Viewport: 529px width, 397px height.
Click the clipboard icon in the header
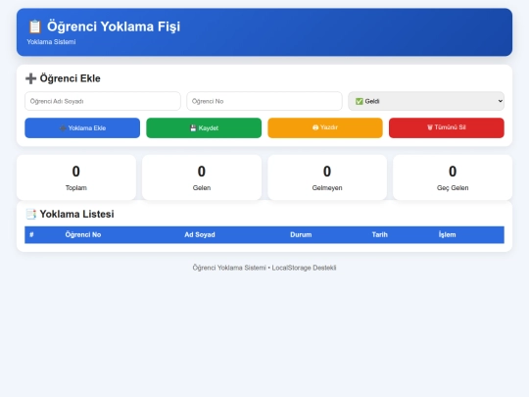(34, 26)
